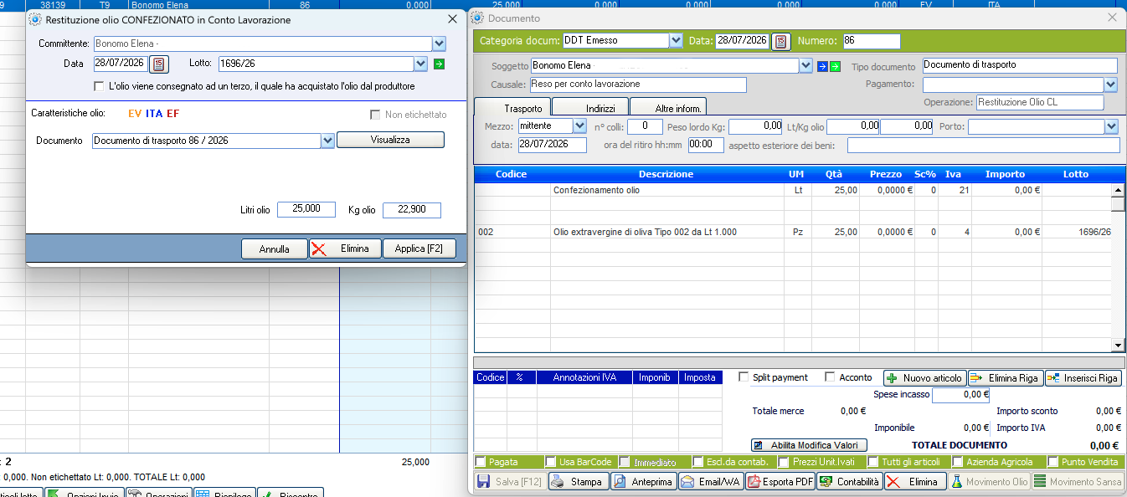Screen dimensions: 1127x497
Task: Click Movimento Olio
Action: coord(989,482)
